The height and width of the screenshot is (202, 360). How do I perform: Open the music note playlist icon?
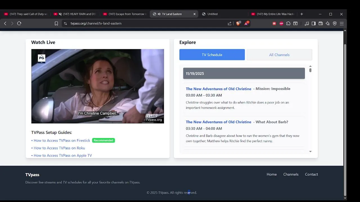307,24
